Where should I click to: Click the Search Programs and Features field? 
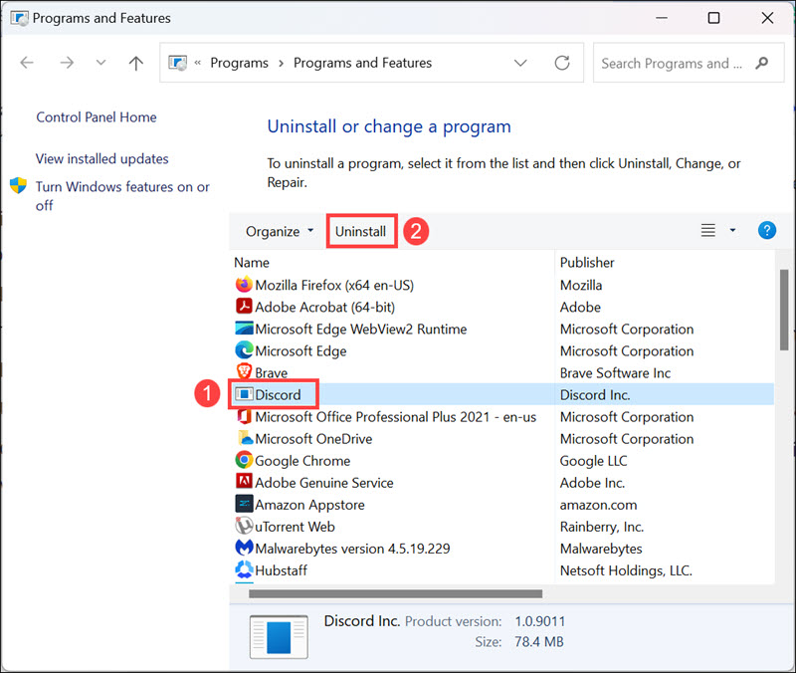point(672,63)
